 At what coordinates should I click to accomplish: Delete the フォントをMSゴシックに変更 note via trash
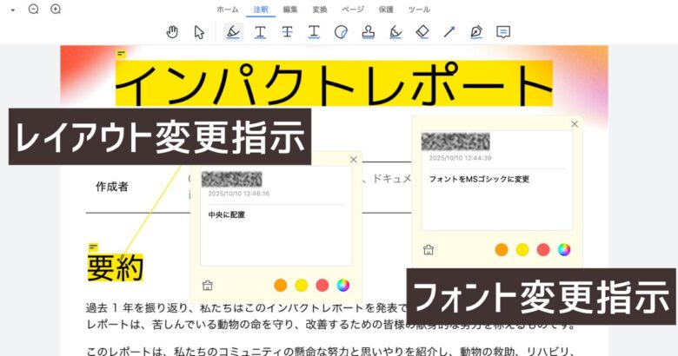coord(428,250)
